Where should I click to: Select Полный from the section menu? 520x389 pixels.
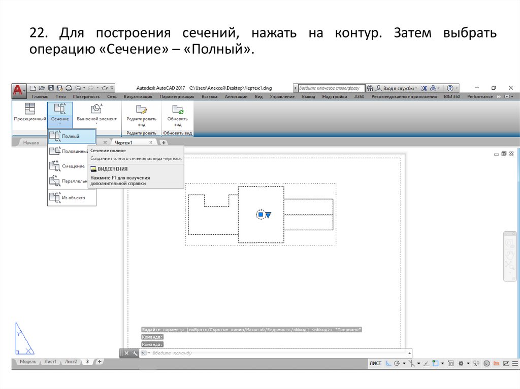click(72, 136)
